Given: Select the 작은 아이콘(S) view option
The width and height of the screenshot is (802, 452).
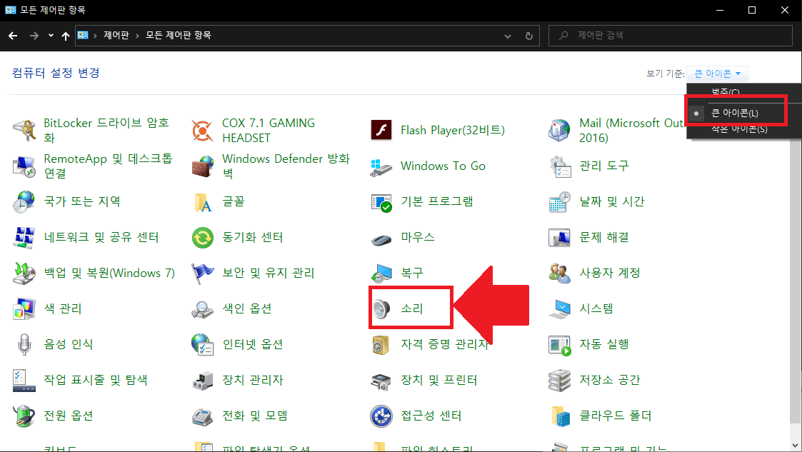Looking at the screenshot, I should coord(739,129).
